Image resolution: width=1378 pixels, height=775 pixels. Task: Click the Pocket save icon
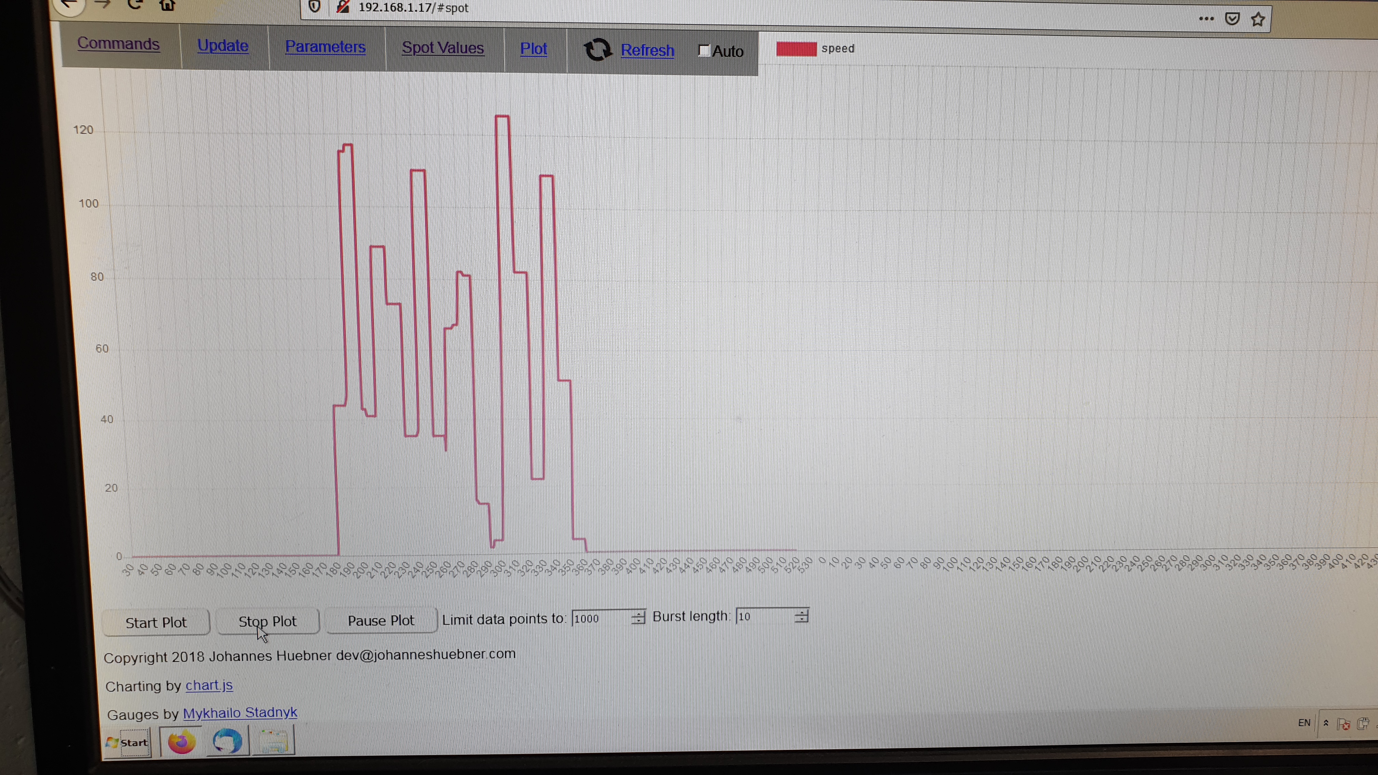(x=1232, y=19)
